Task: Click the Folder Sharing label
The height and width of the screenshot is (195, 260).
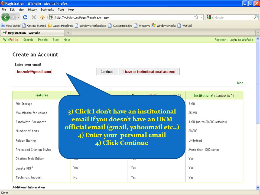Action: 26,141
